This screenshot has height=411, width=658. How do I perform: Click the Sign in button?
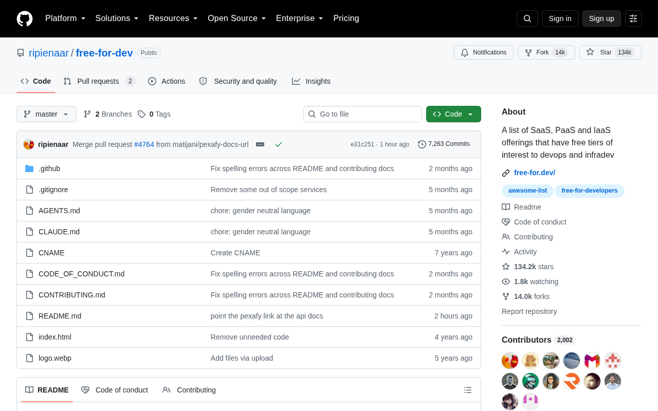tap(560, 18)
